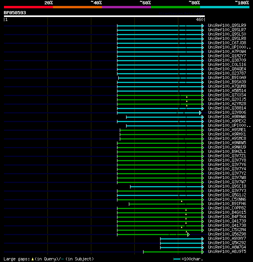
Task: Select the UniRef100_A5B514 label
Action: [227, 90]
